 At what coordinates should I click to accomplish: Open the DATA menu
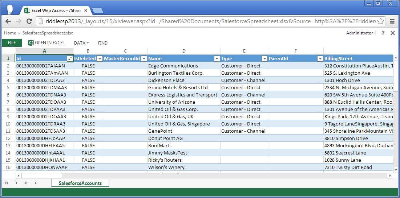click(x=81, y=43)
